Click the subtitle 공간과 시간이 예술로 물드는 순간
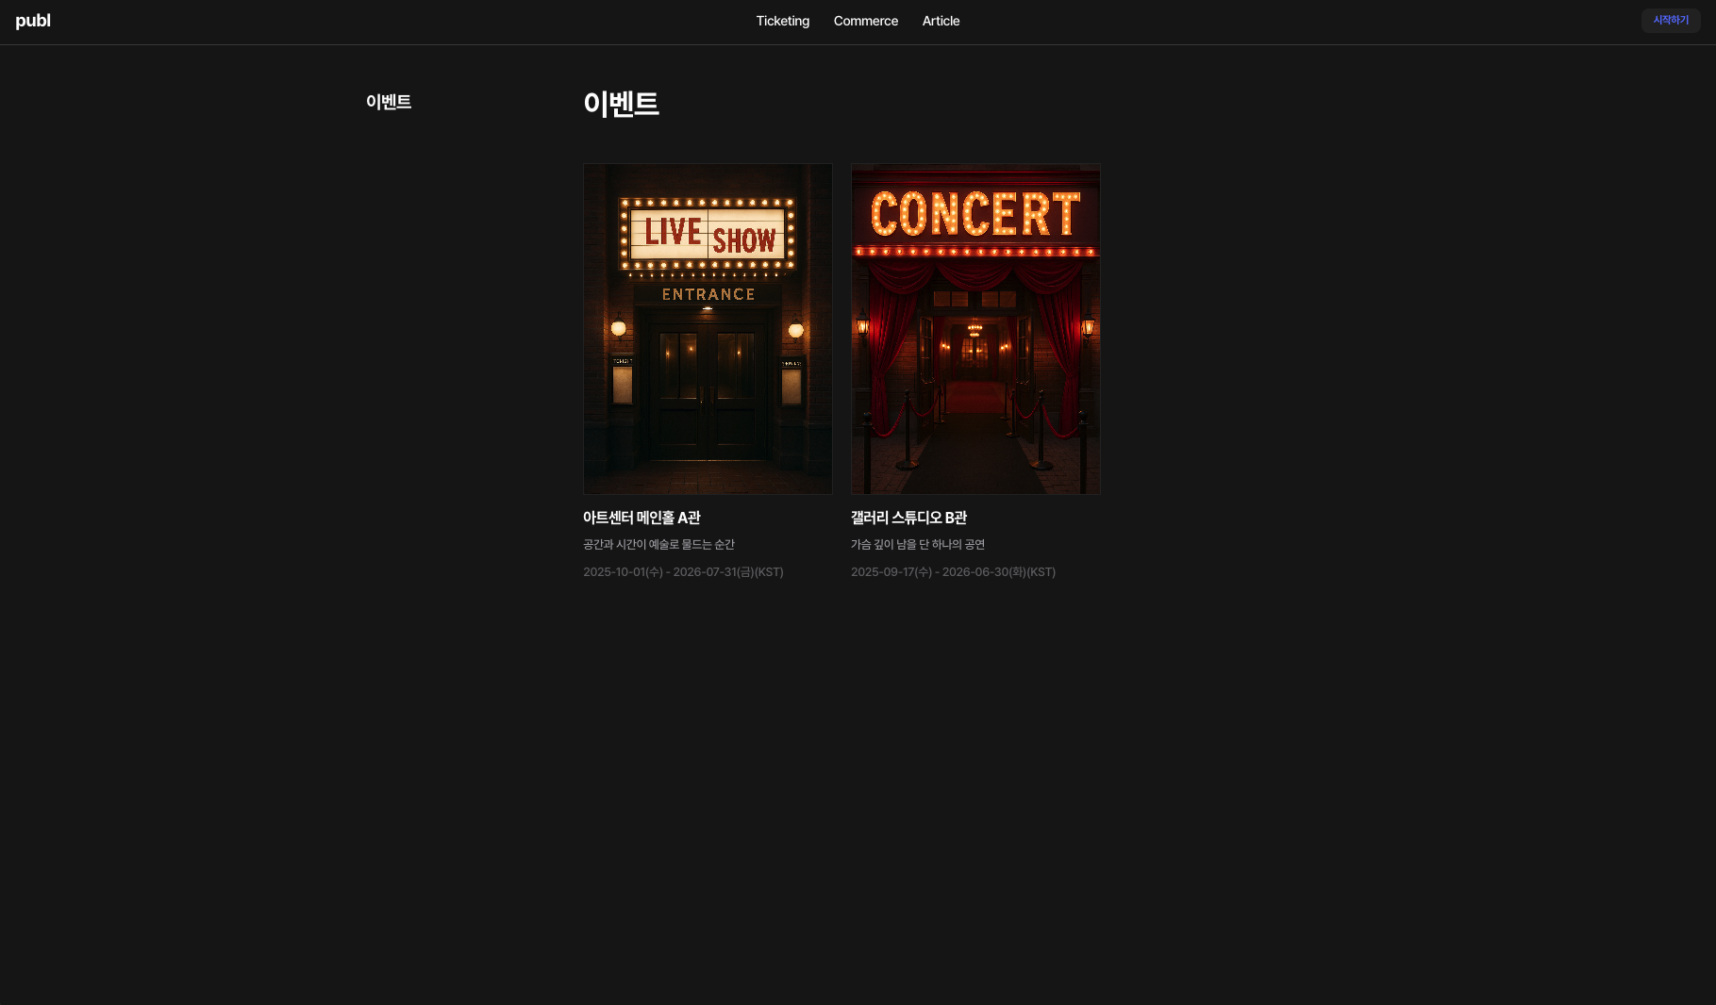 click(658, 544)
